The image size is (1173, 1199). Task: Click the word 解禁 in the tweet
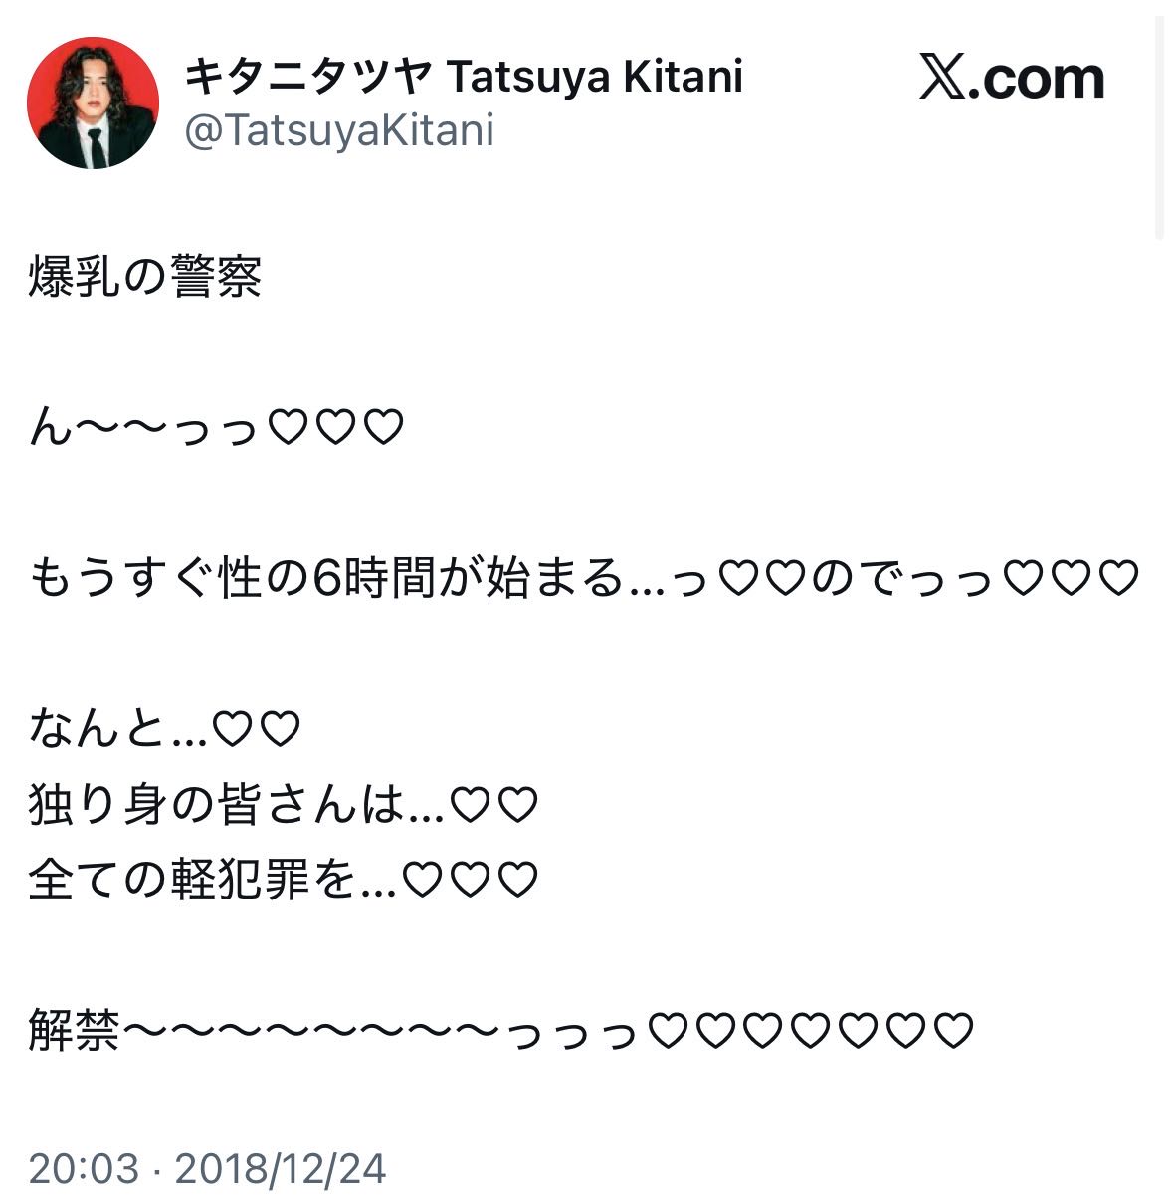tap(75, 1031)
